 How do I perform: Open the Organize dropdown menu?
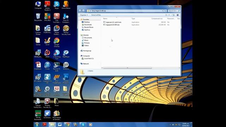[84, 15]
